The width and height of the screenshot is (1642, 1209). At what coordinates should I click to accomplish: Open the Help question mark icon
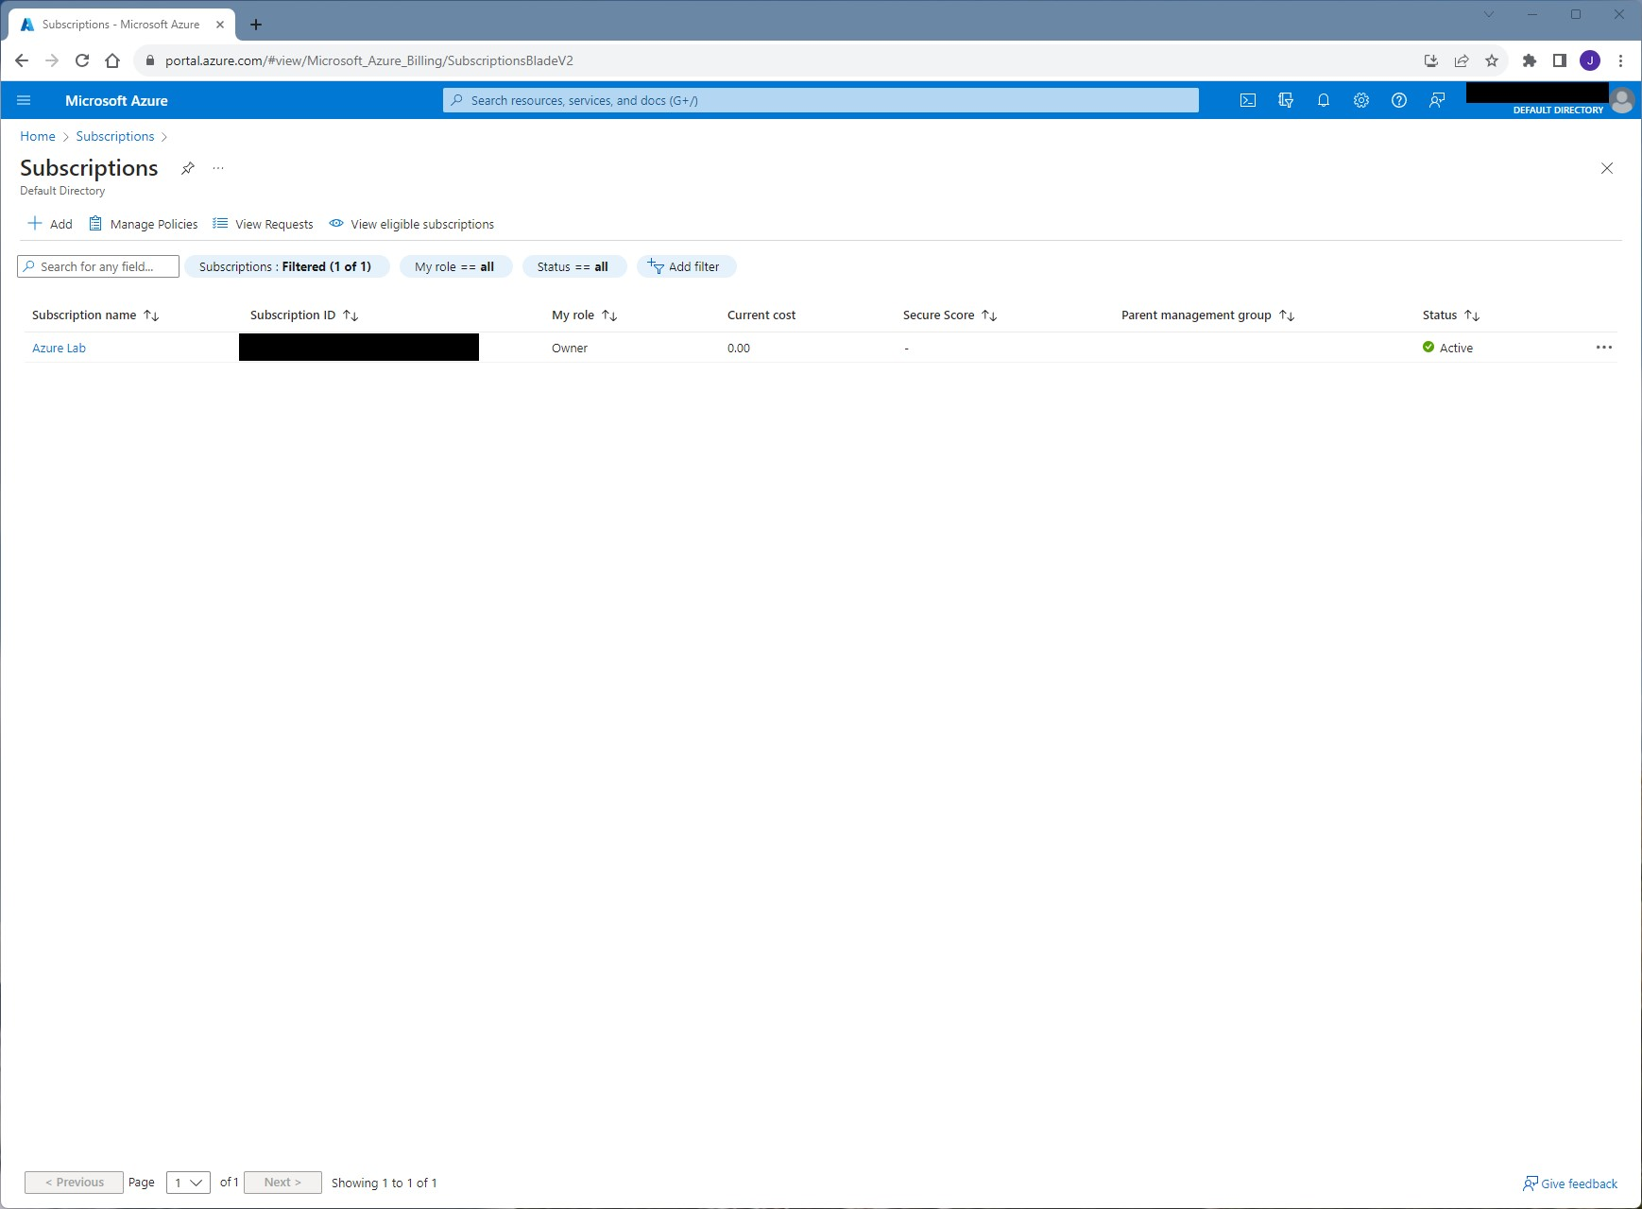pyautogui.click(x=1399, y=100)
